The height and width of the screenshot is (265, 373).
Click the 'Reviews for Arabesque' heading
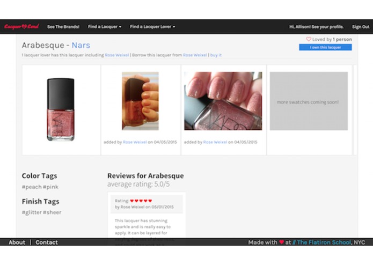(145, 175)
